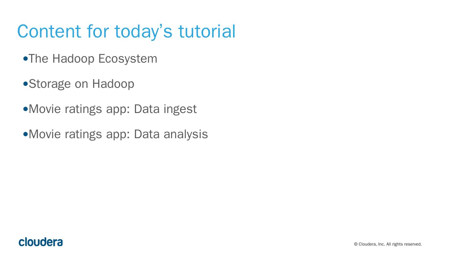The image size is (453, 255).
Task: Click the bullet dot before the Data ingest line
Action: (x=26, y=109)
